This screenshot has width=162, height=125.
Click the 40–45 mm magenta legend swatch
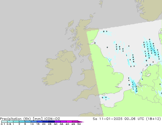pyautogui.click(x=69, y=122)
